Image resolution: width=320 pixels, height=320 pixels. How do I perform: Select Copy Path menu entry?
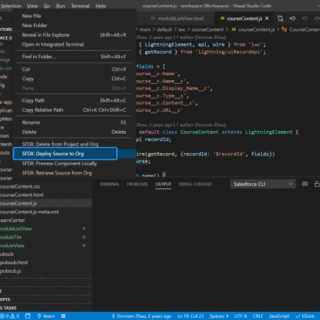pos(74,101)
